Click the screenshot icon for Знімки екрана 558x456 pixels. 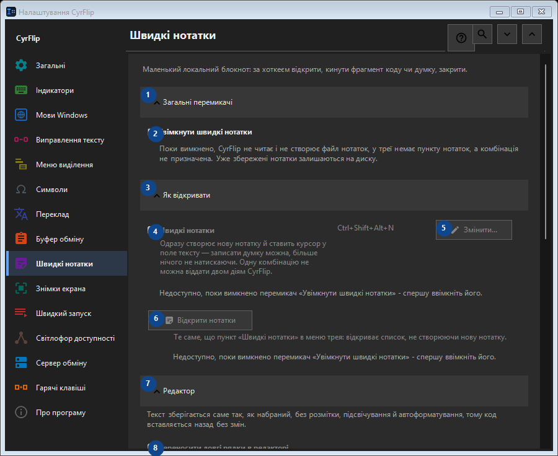tap(21, 289)
